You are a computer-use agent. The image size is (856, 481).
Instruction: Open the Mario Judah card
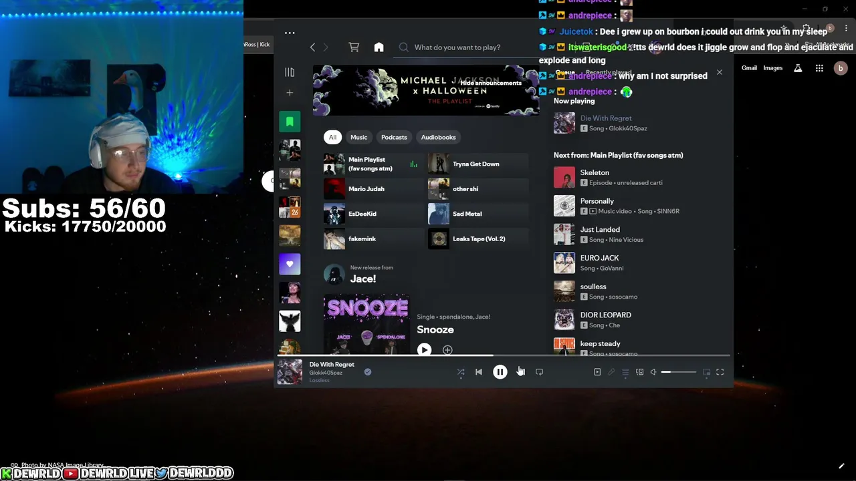pos(372,189)
